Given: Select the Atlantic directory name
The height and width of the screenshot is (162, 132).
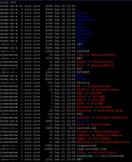Looking at the screenshot, I should coord(84,30).
